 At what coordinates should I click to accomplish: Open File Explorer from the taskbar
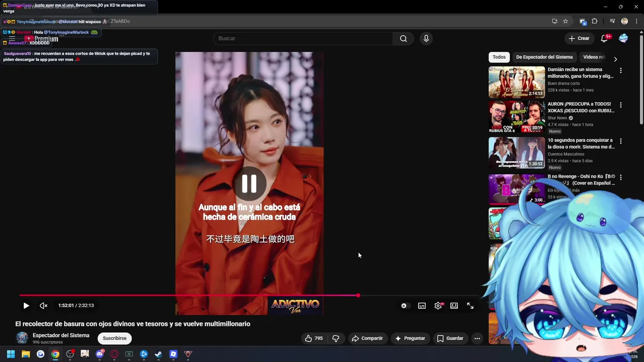pos(26,354)
